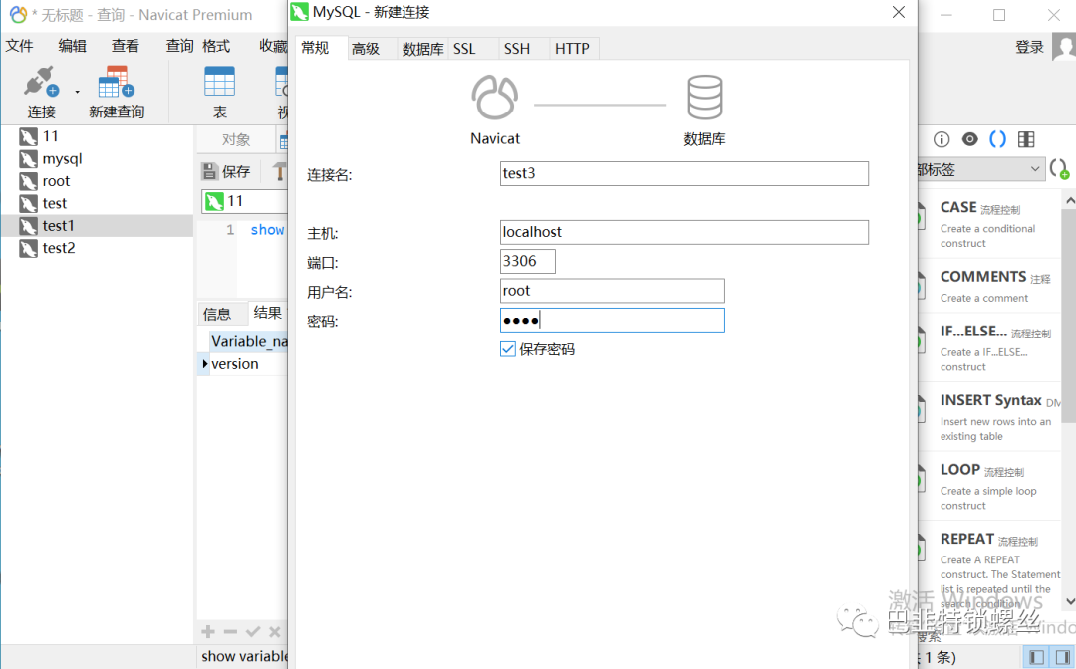The width and height of the screenshot is (1076, 669).
Task: Toggle the left pane layout icon in status bar
Action: coord(1037,657)
